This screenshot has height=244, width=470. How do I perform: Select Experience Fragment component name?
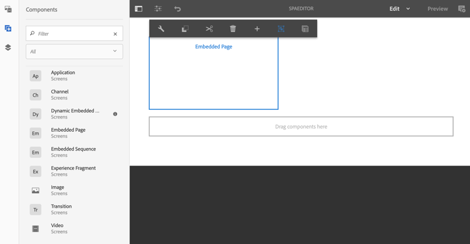pyautogui.click(x=73, y=168)
